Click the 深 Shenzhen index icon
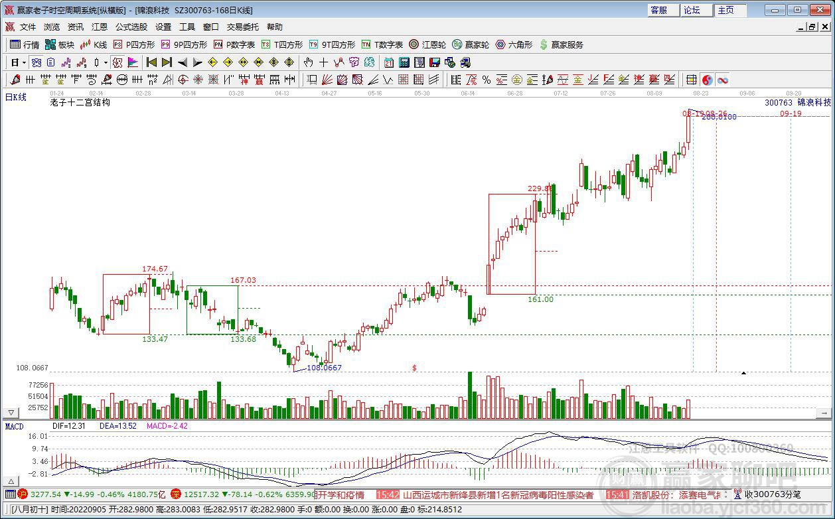Viewport: 835px width, 519px height. [176, 494]
